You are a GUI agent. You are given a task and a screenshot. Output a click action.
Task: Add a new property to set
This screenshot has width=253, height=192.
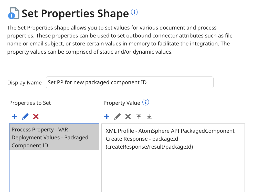[14, 117]
